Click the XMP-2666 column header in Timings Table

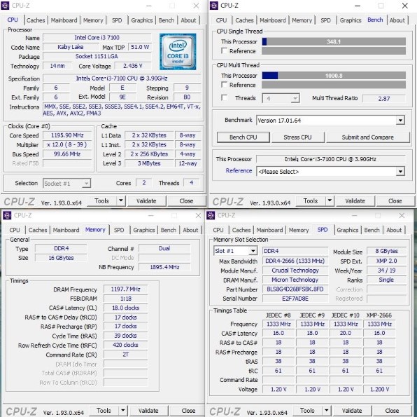point(379,315)
